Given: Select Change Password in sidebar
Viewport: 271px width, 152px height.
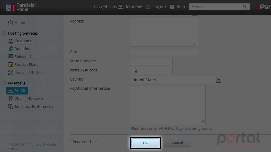Looking at the screenshot, I should point(30,99).
